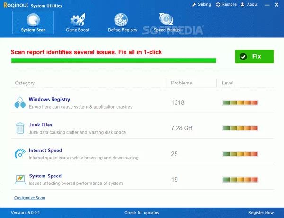
Task: Click Restore in the title bar
Action: 226,4
